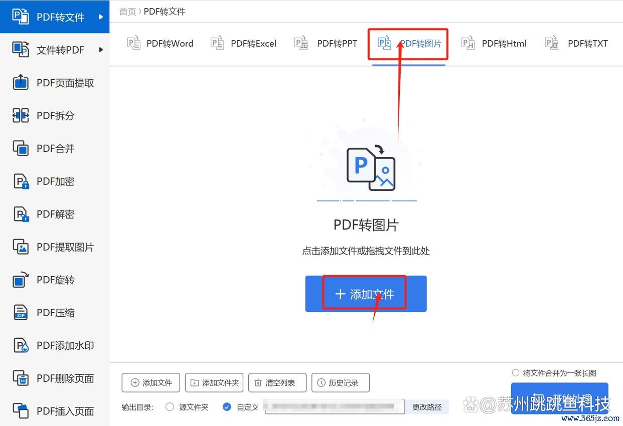This screenshot has width=623, height=426.
Task: Click the PDF转Html tab icon
Action: tap(468, 43)
